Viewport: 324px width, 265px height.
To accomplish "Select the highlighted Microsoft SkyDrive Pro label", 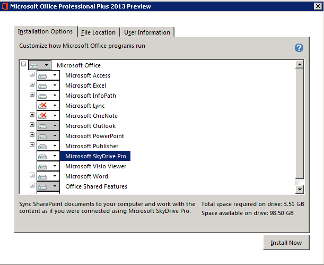I will pyautogui.click(x=95, y=156).
